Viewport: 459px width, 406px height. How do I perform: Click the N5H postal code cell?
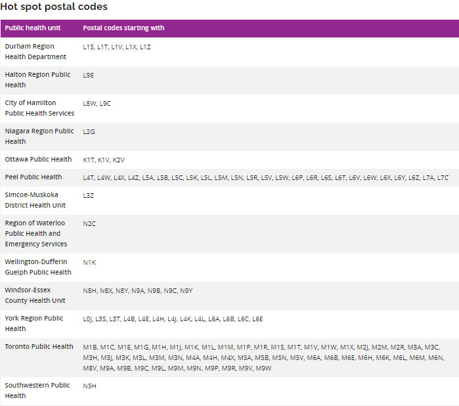pyautogui.click(x=90, y=386)
